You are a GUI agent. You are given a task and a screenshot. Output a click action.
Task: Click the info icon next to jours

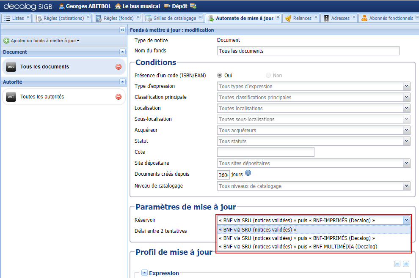click(x=248, y=172)
